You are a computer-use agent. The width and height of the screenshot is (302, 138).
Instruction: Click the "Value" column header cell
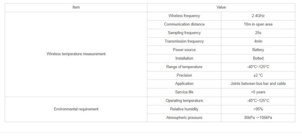coord(221,7)
